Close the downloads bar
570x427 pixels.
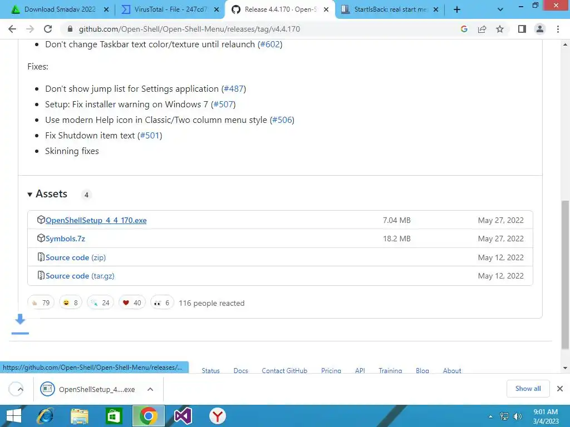560,389
